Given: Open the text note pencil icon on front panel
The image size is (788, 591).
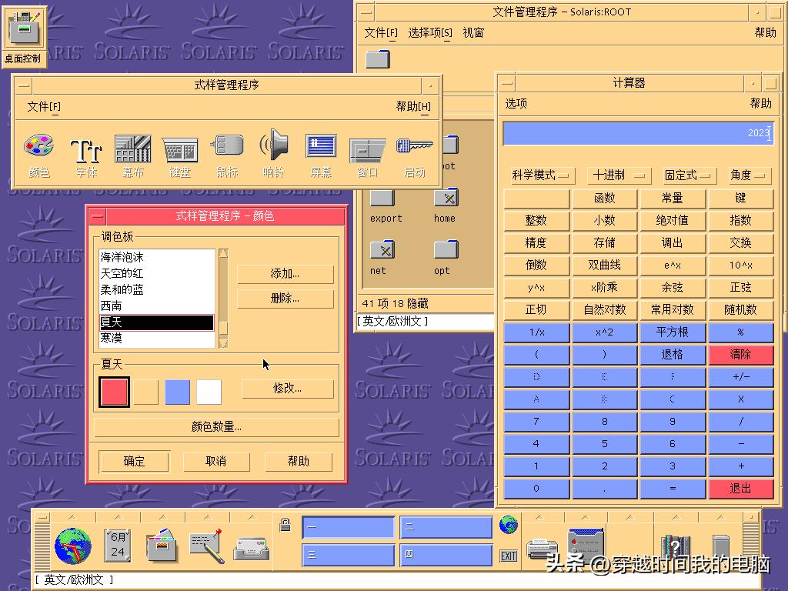Looking at the screenshot, I should 206,546.
